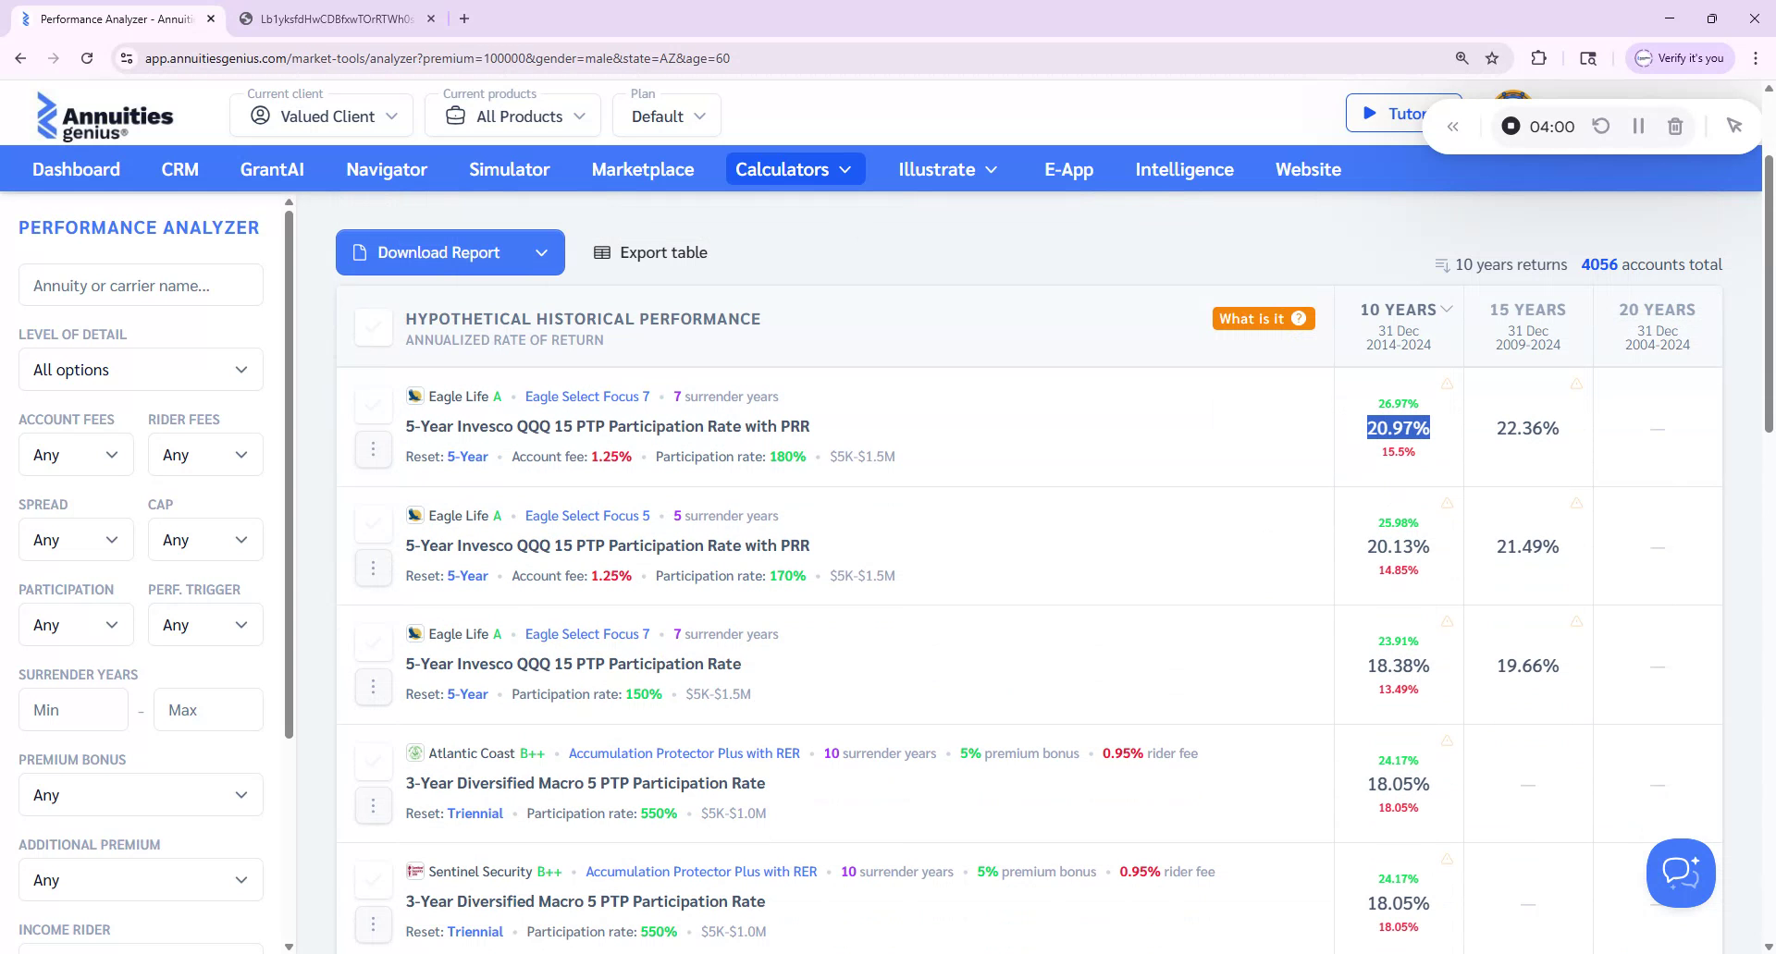Open the Eagle Select Focus 7 product link
The width and height of the screenshot is (1776, 954).
click(586, 396)
